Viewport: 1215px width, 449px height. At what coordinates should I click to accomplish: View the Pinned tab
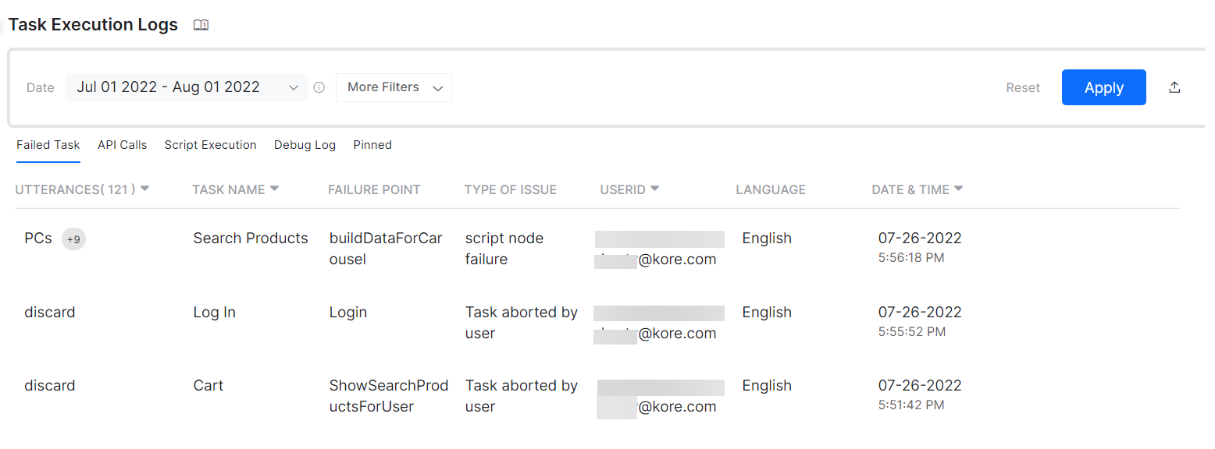[x=372, y=145]
